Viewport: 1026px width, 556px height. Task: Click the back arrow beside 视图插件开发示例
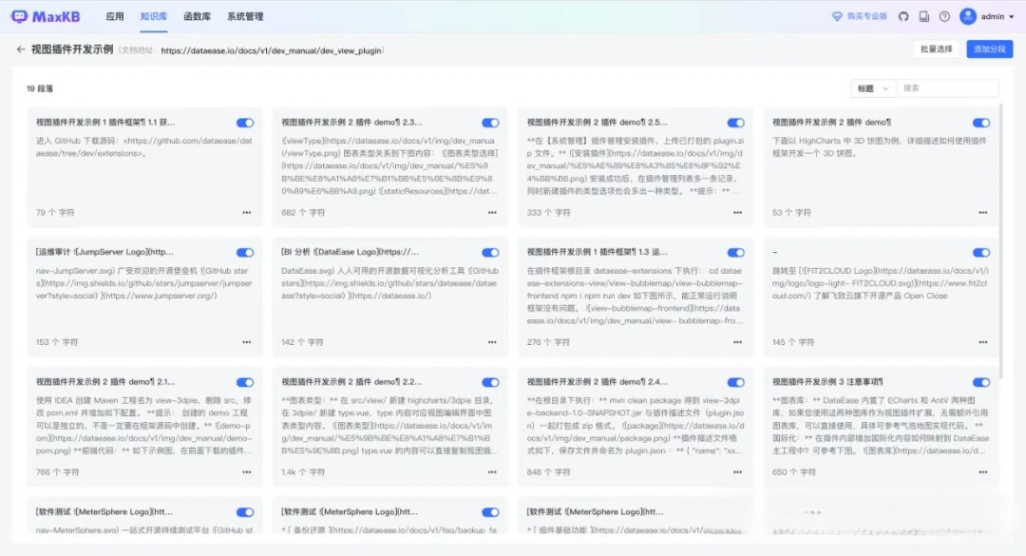click(20, 49)
